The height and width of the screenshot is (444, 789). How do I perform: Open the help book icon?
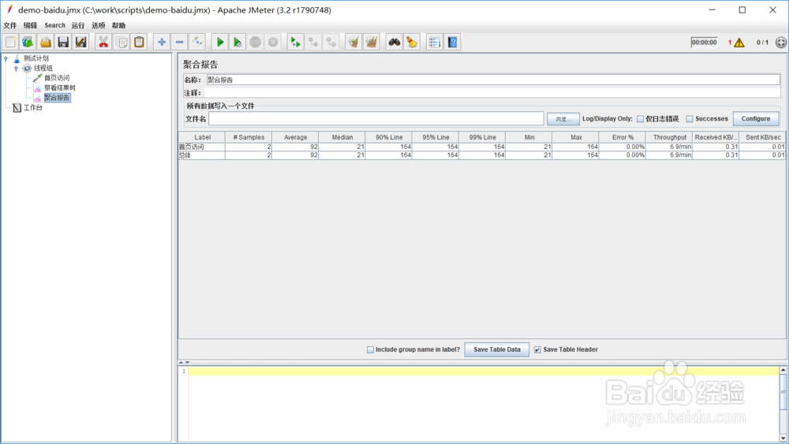click(x=452, y=43)
